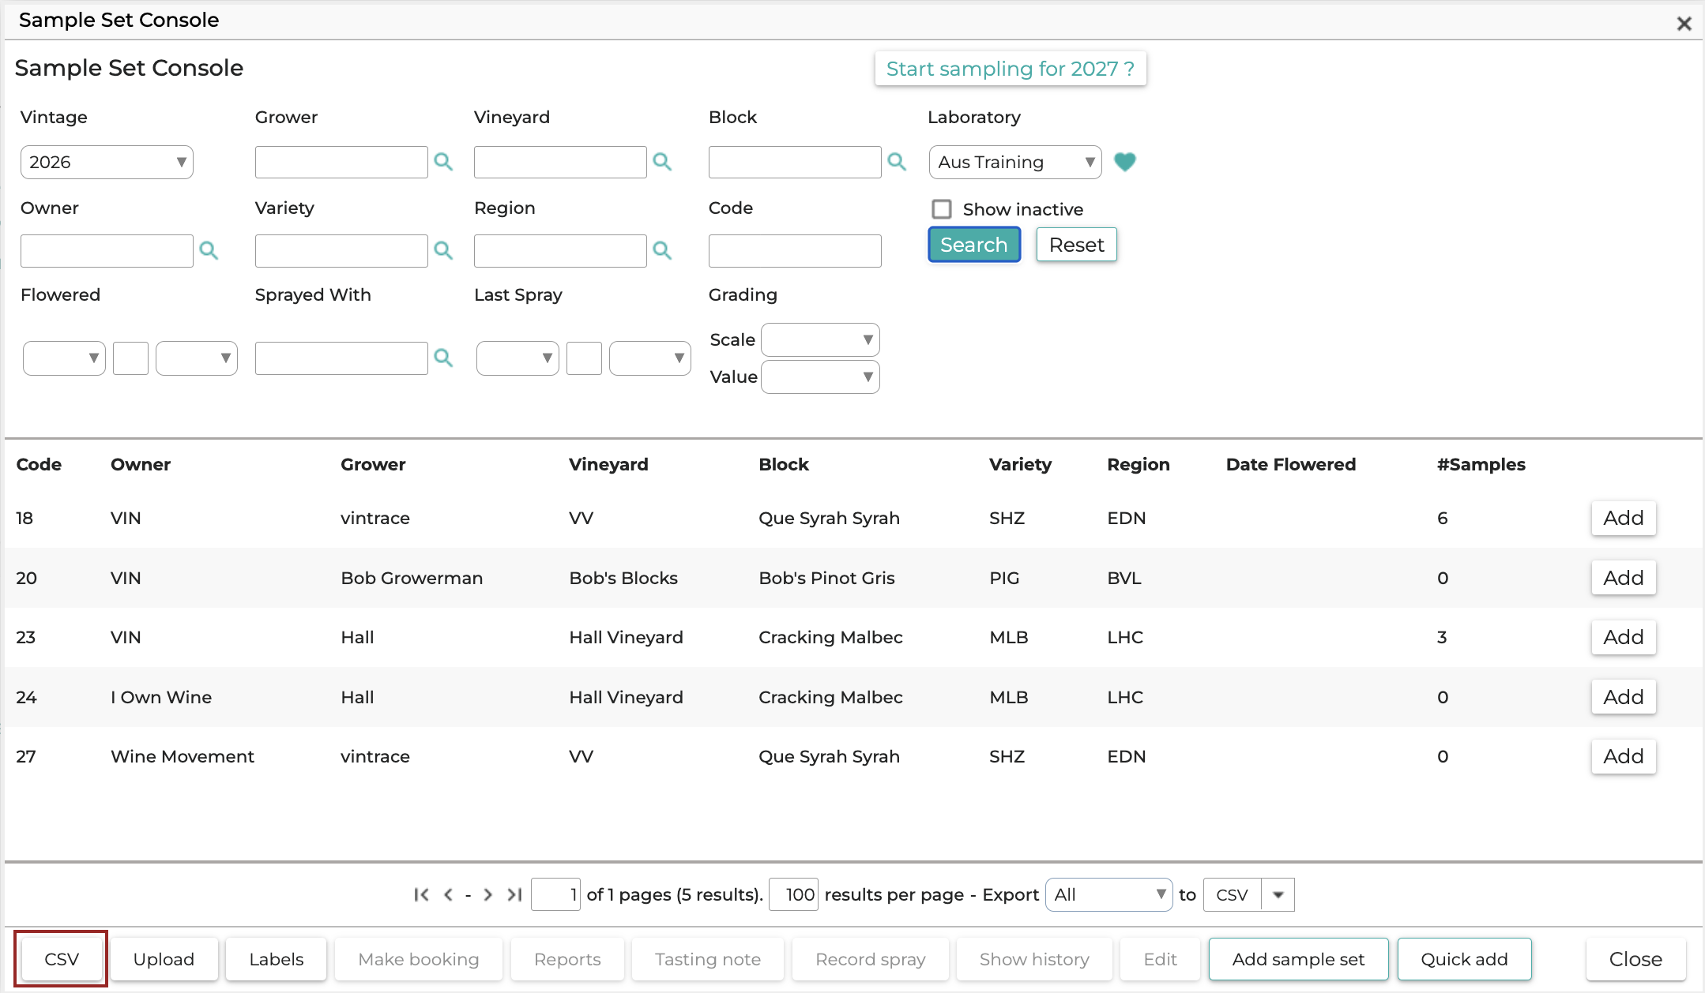Click the results per page input field
The width and height of the screenshot is (1705, 993).
tap(793, 894)
